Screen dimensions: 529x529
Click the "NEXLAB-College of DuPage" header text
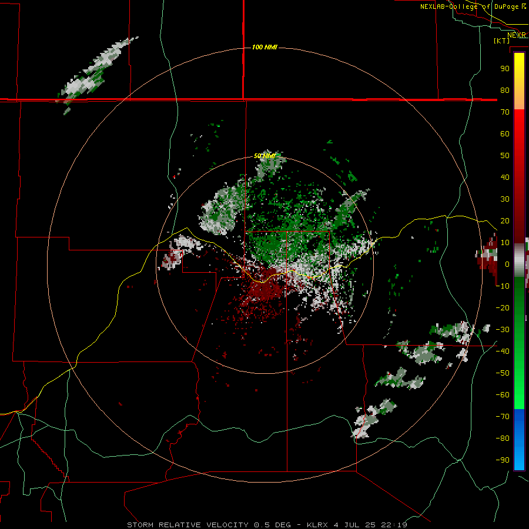[469, 6]
